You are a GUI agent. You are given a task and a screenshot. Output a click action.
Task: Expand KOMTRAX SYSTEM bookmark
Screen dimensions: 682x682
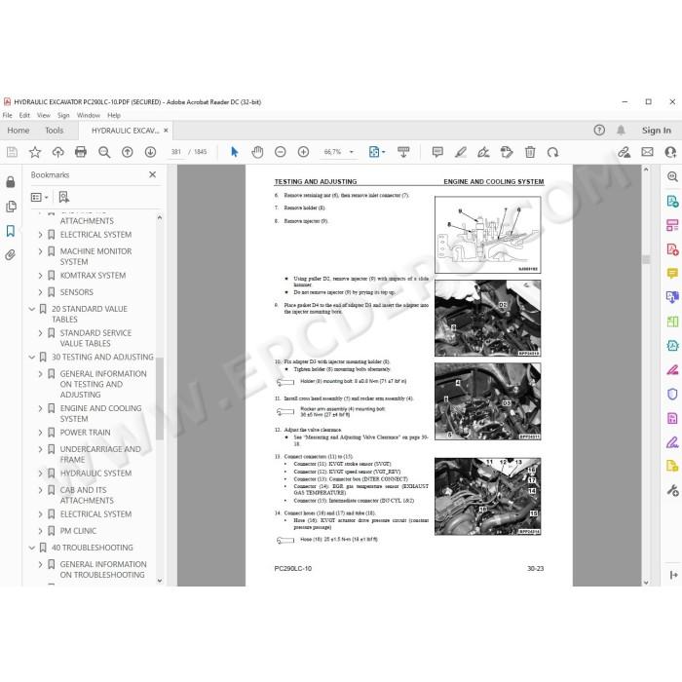pyautogui.click(x=40, y=276)
